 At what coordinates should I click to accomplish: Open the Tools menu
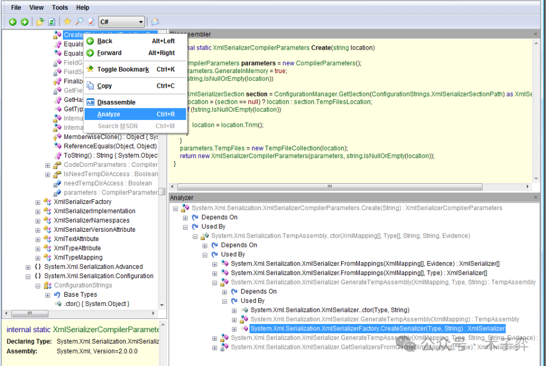[60, 8]
